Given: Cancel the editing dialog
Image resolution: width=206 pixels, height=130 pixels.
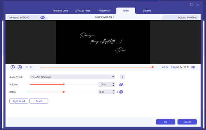Looking at the screenshot, I should pos(187,122).
